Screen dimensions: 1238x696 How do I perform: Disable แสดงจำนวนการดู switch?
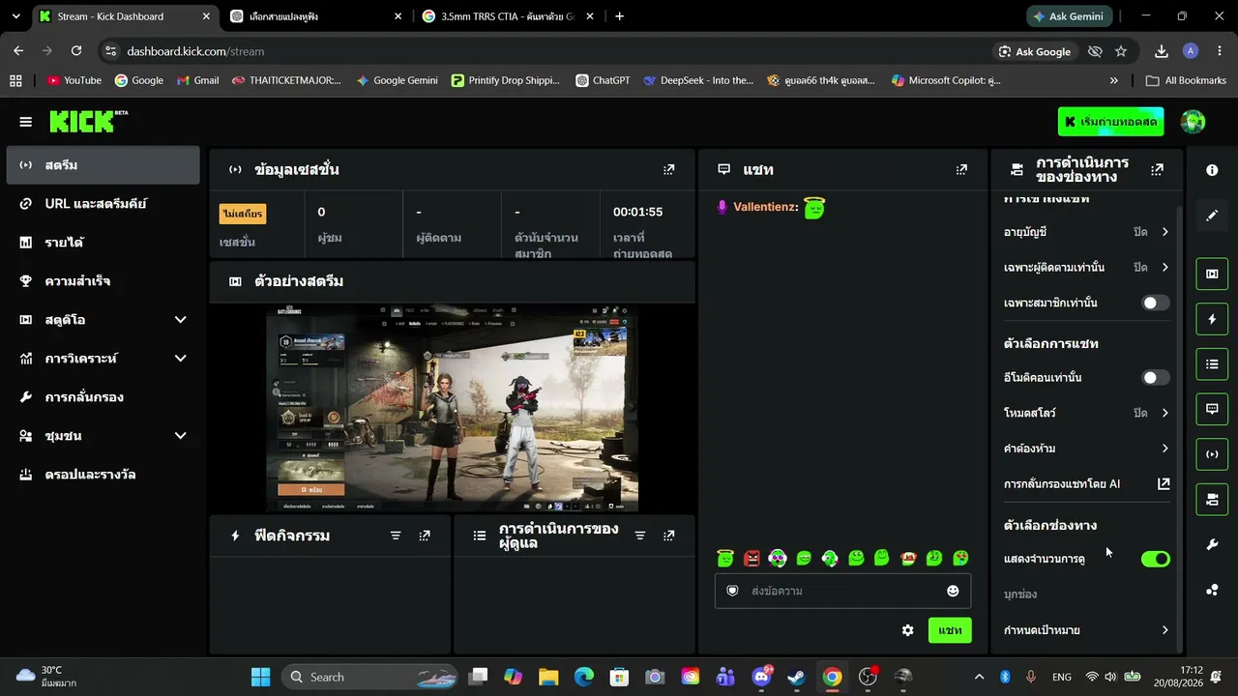(1155, 559)
